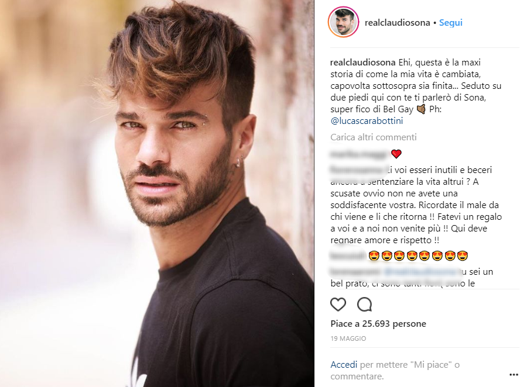Click blurred commenter name before heart emoji

(360, 154)
